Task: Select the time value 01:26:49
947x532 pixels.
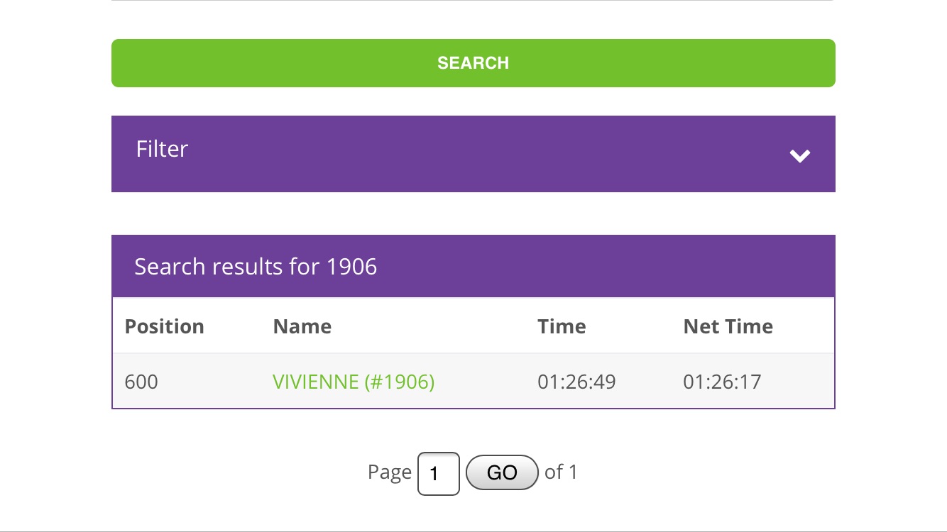Action: tap(576, 382)
